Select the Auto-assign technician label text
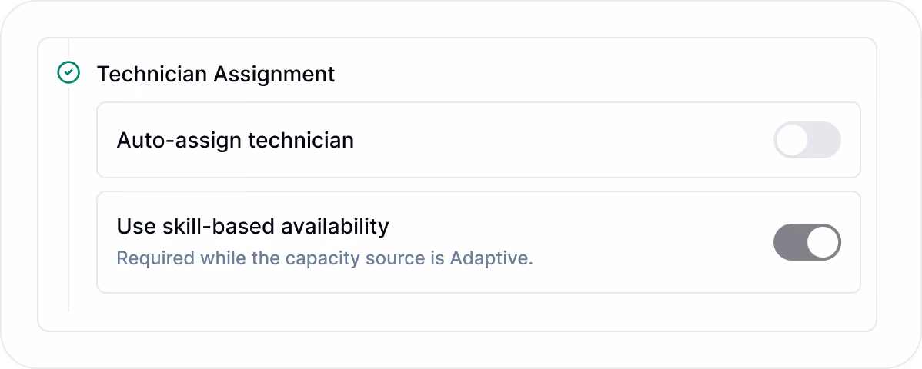Image resolution: width=922 pixels, height=369 pixels. click(x=236, y=141)
